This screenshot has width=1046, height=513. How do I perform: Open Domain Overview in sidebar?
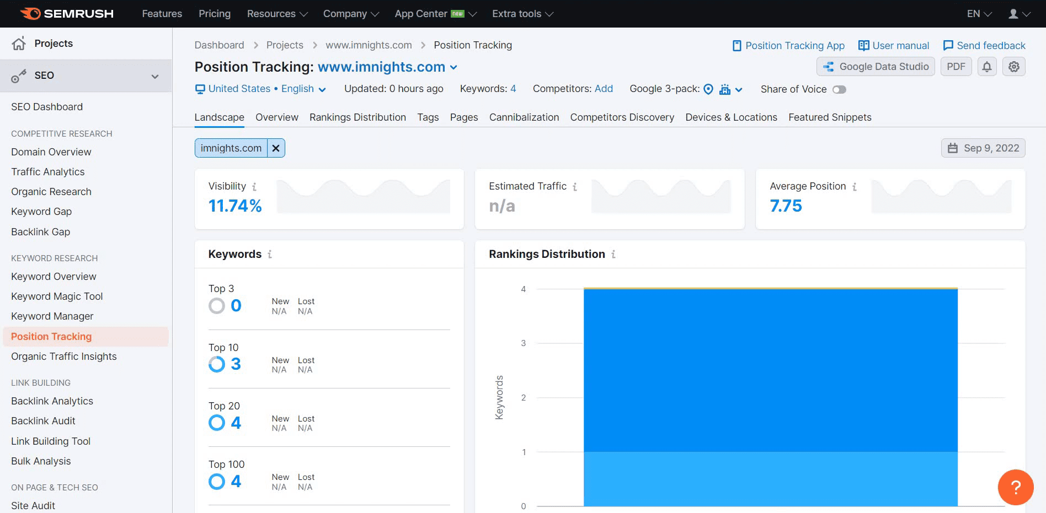[51, 152]
